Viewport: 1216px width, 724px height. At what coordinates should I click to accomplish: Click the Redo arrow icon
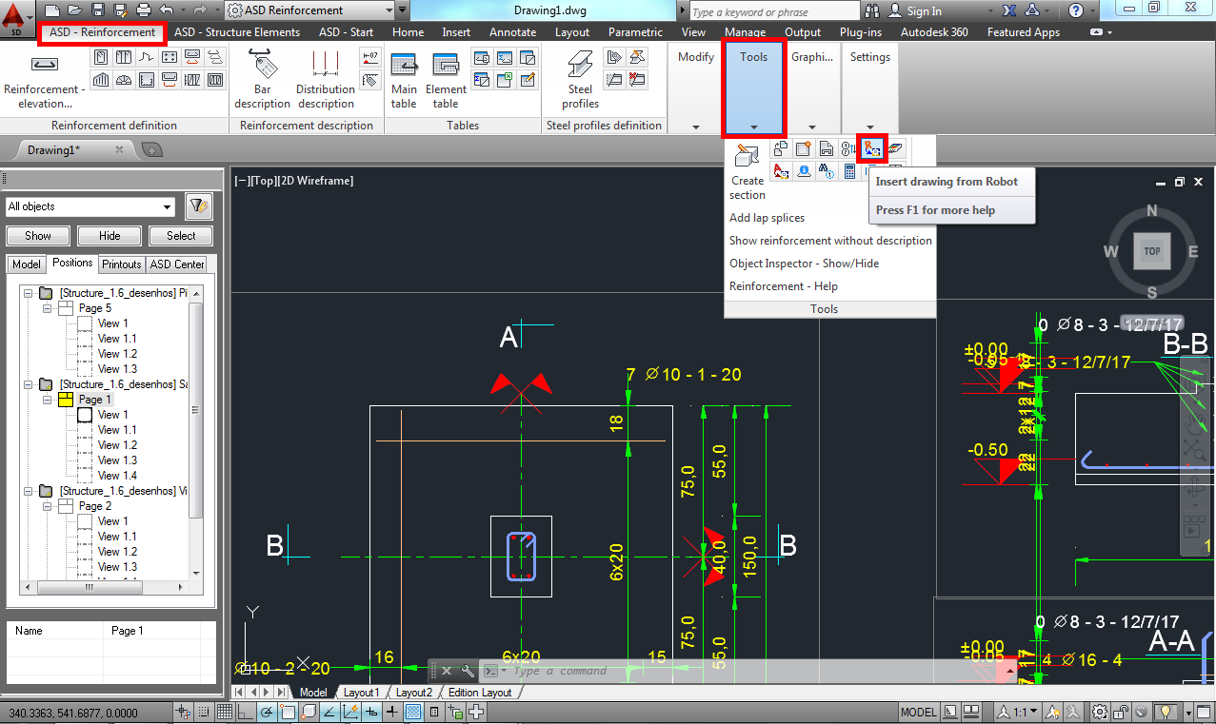point(200,10)
